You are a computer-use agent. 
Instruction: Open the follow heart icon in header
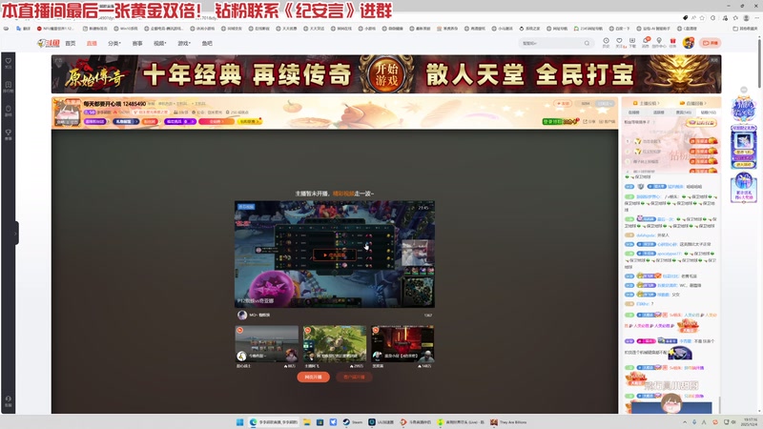point(619,43)
